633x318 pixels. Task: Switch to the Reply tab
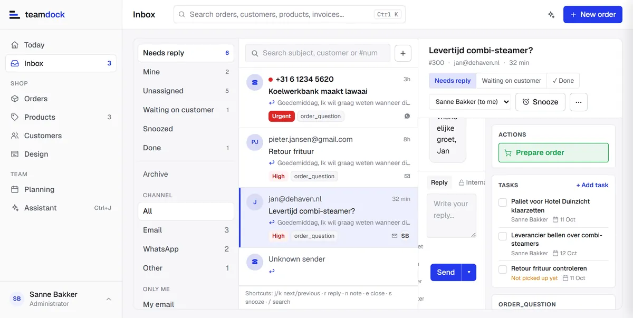click(439, 182)
